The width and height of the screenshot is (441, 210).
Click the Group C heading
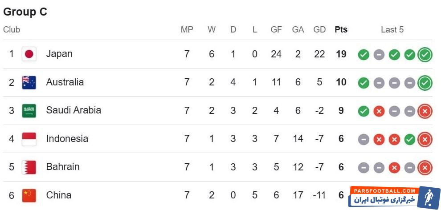pyautogui.click(x=25, y=12)
